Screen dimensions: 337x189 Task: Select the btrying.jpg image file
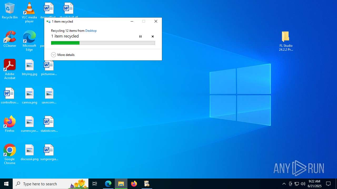tap(29, 68)
